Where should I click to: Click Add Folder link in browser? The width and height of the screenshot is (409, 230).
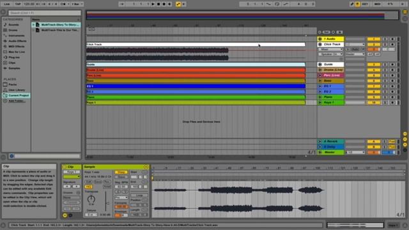click(x=17, y=101)
